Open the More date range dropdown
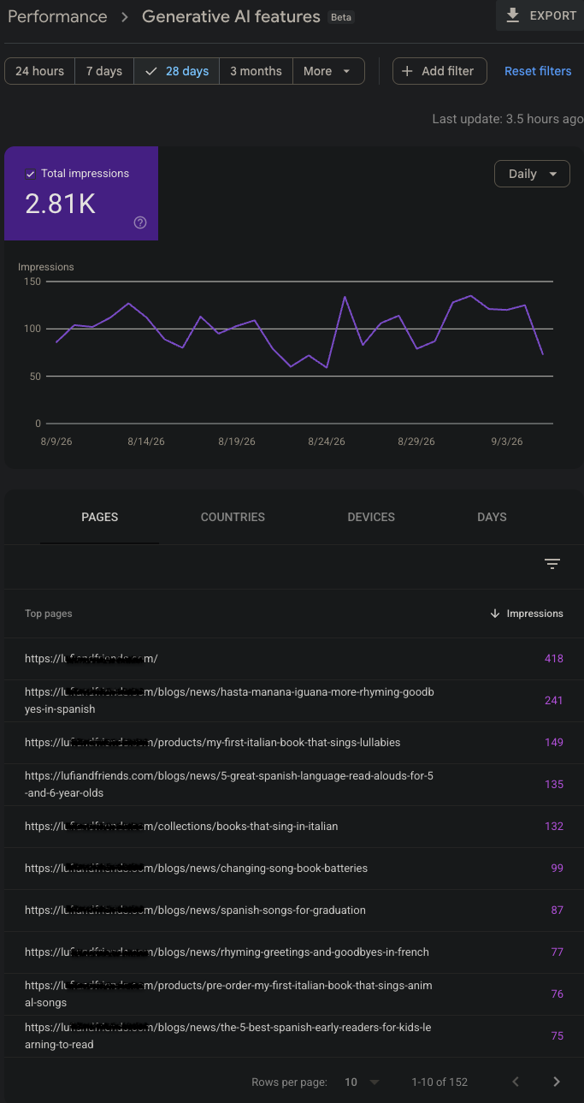The image size is (584, 1103). click(x=328, y=71)
